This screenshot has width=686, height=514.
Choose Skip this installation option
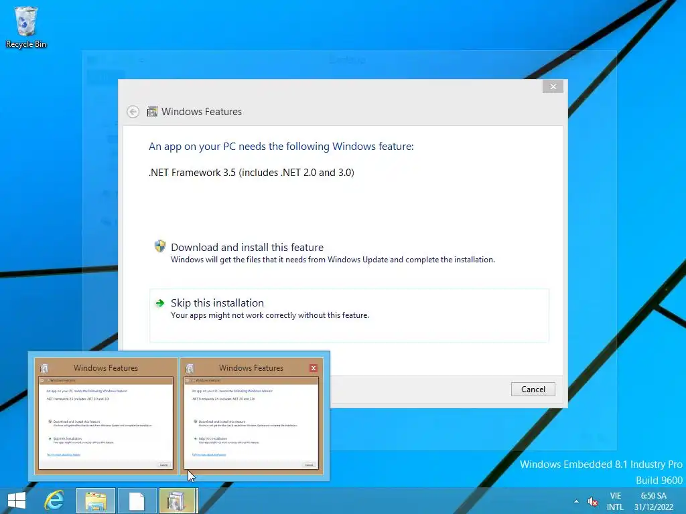coord(349,315)
